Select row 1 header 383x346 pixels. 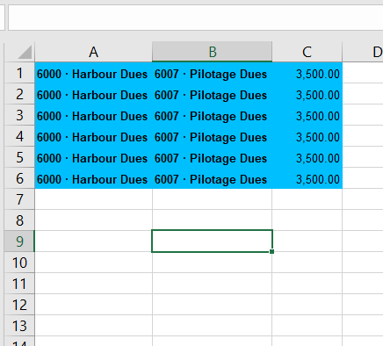pyautogui.click(x=19, y=73)
